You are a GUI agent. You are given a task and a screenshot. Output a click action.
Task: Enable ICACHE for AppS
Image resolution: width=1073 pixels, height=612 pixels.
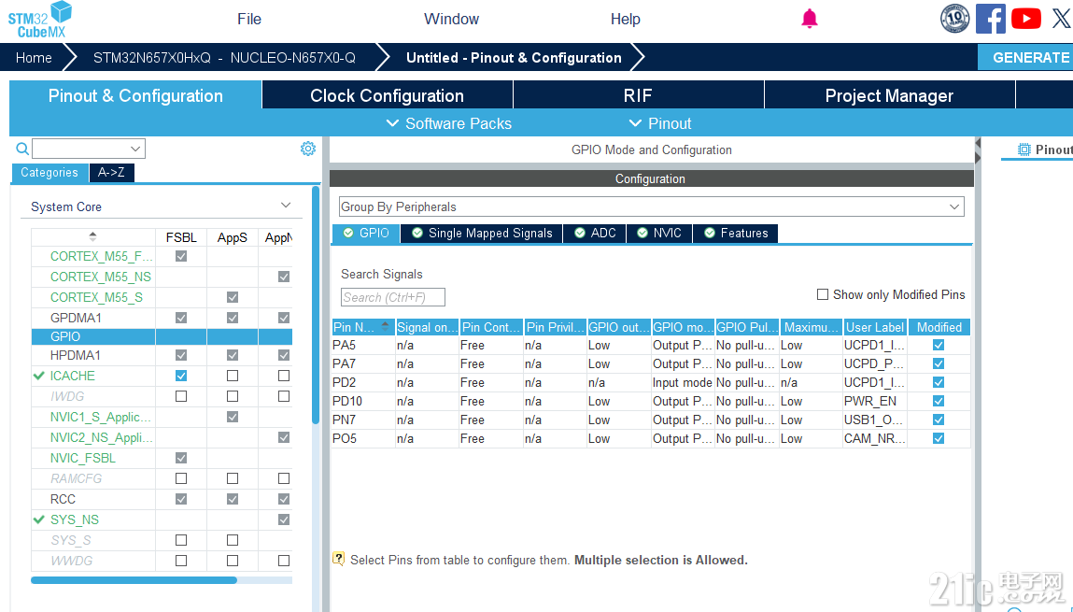(233, 376)
